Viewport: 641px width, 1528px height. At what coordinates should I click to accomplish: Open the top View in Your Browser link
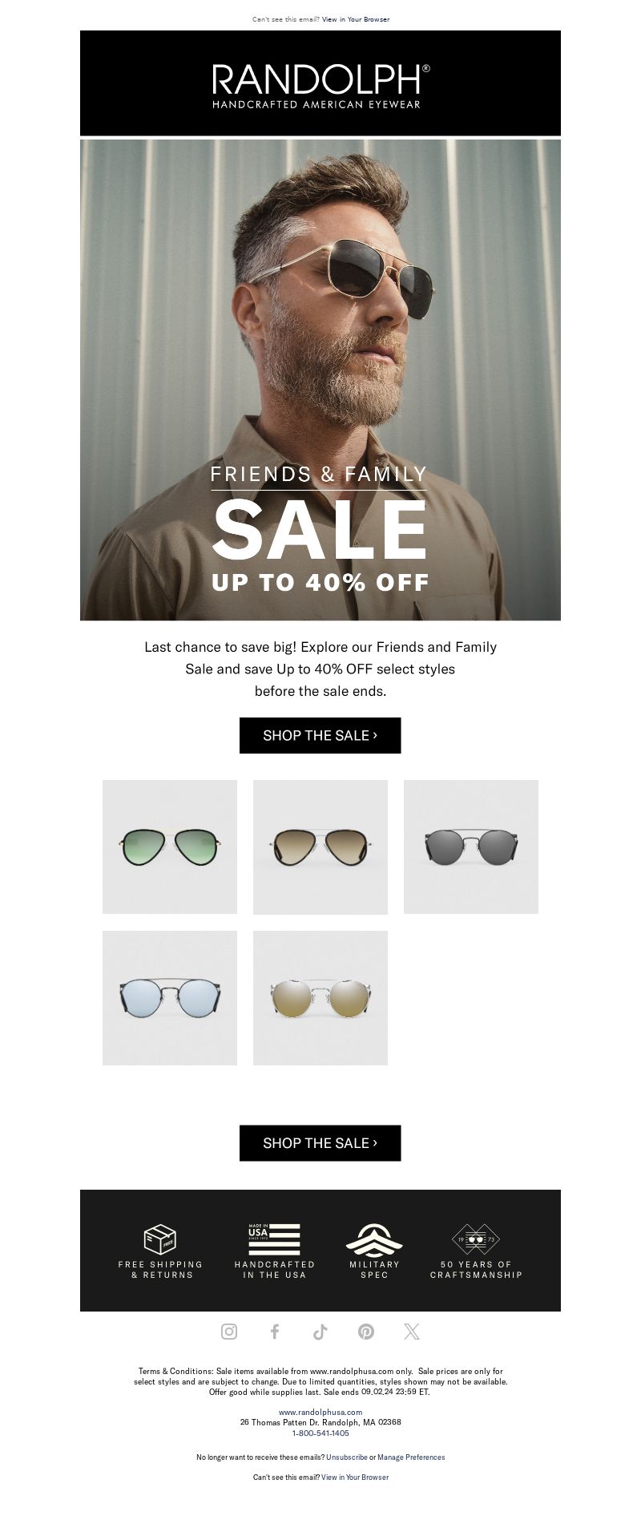[x=356, y=19]
